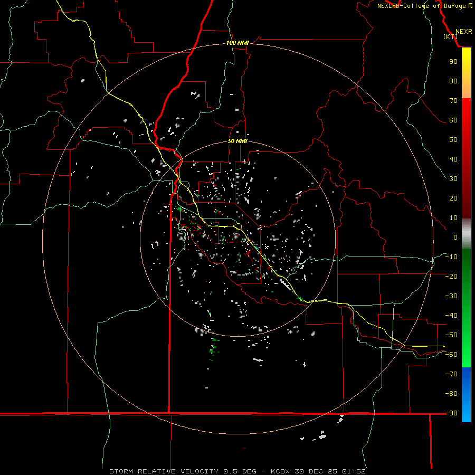This screenshot has width=475, height=475.
Task: Click the 60 value on velocity scale
Action: (x=453, y=120)
